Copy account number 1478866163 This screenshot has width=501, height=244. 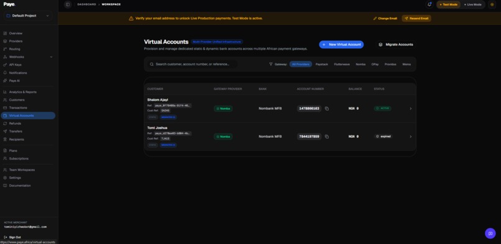327,109
